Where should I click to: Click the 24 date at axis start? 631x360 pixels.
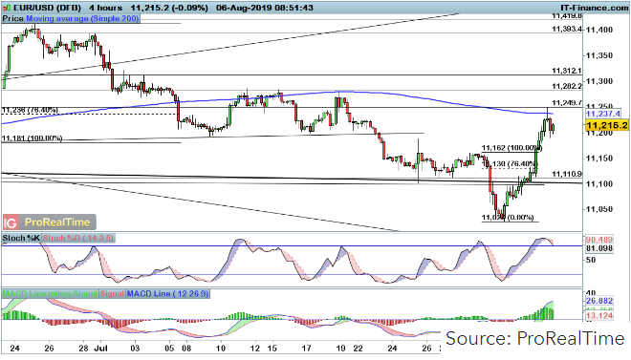[x=14, y=348]
